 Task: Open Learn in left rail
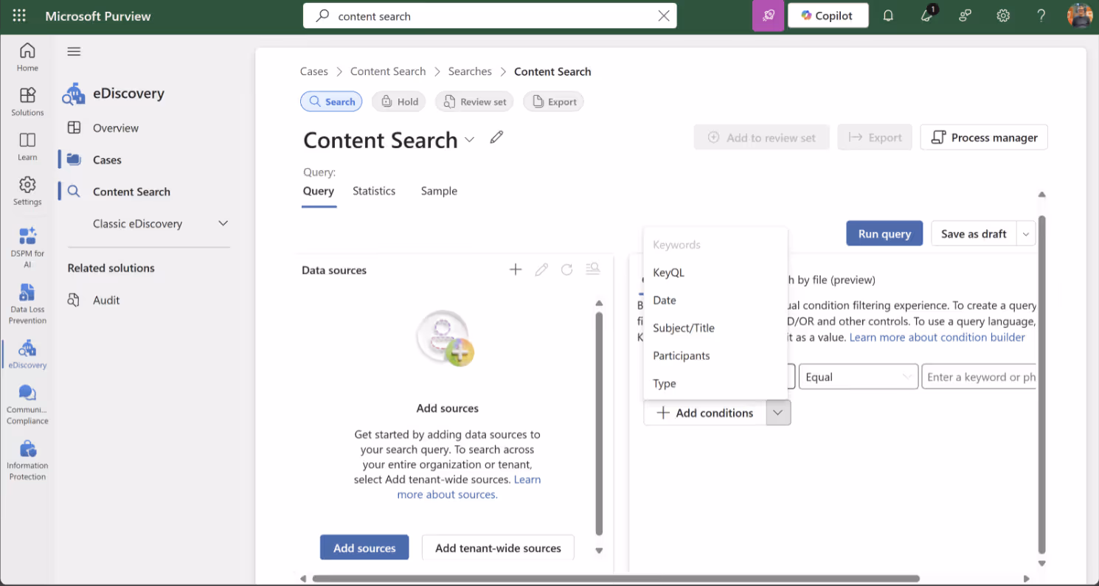tap(27, 147)
